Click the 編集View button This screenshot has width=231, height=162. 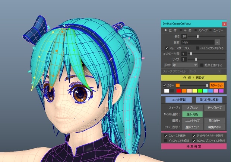coord(215,127)
